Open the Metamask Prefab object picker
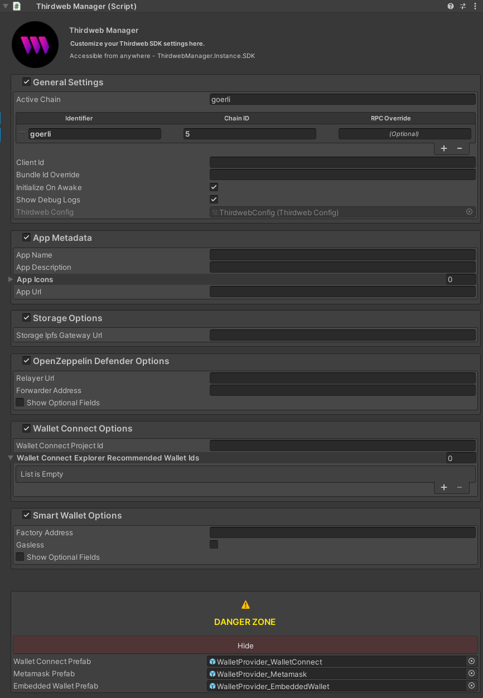Screen dimensions: 483x698 click(471, 673)
